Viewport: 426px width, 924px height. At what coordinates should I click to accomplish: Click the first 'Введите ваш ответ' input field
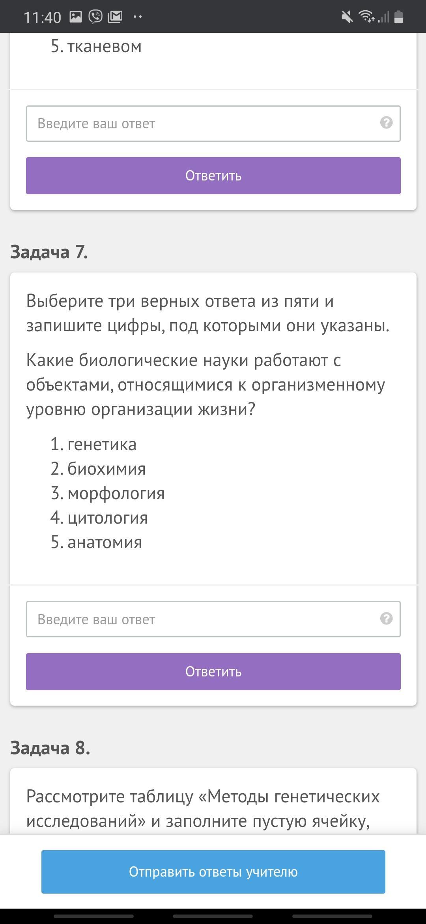coord(213,124)
